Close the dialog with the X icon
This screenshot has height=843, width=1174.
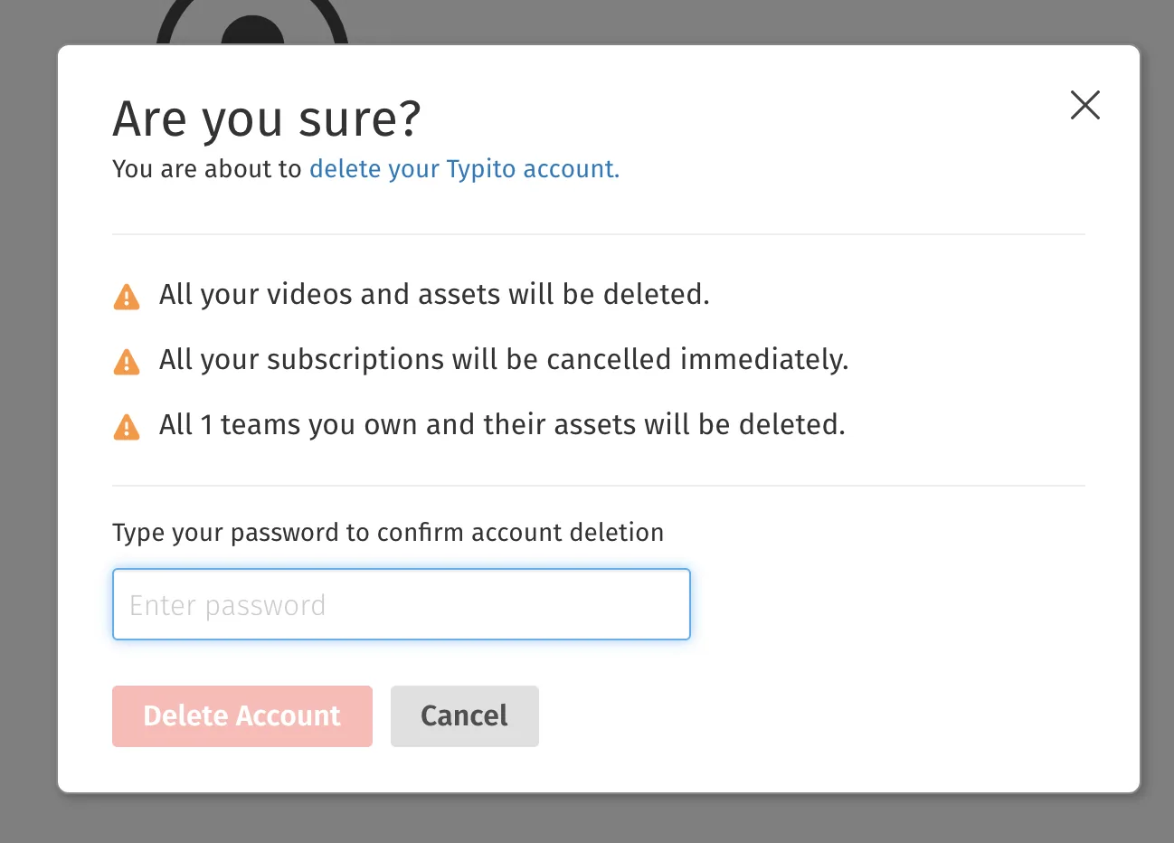[1084, 105]
